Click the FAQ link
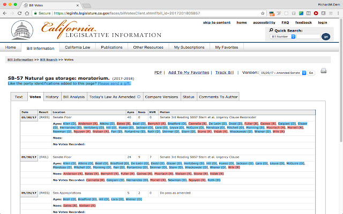Screen dimensions: 343x214 point(285,22)
